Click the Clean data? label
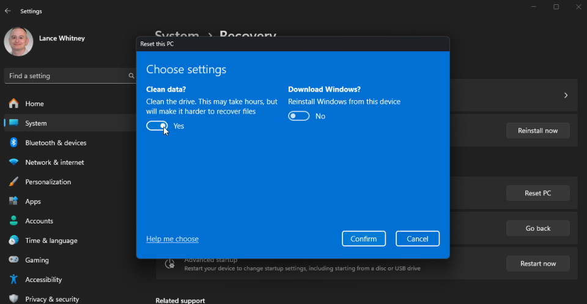Screen dimensions: 587x304 tap(166, 89)
